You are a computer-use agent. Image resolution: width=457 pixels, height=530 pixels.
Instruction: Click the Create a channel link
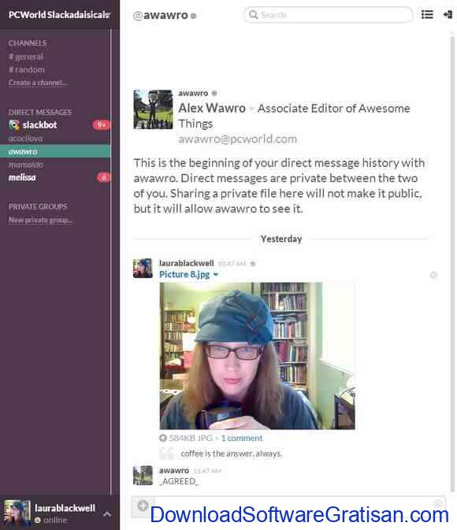click(38, 83)
